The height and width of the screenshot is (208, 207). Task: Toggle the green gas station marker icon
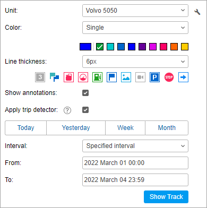pyautogui.click(x=97, y=77)
